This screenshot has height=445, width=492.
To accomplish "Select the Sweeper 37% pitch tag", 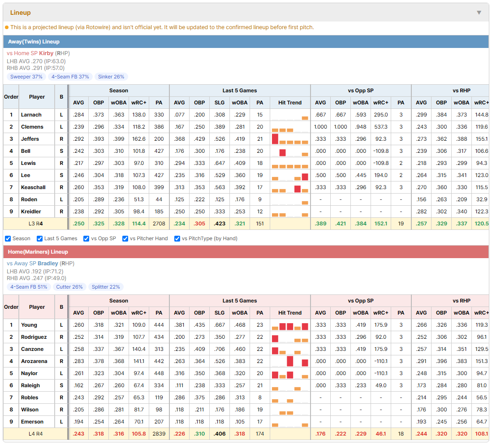I will tap(26, 77).
